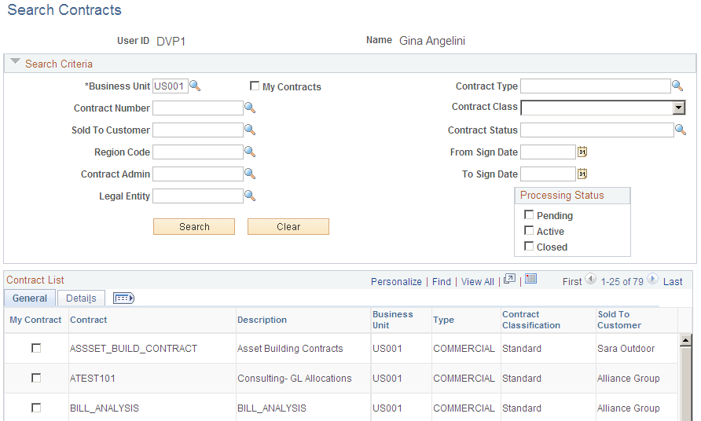Image resolution: width=701 pixels, height=421 pixels.
Task: Click the From Sign Date input field
Action: [x=548, y=152]
